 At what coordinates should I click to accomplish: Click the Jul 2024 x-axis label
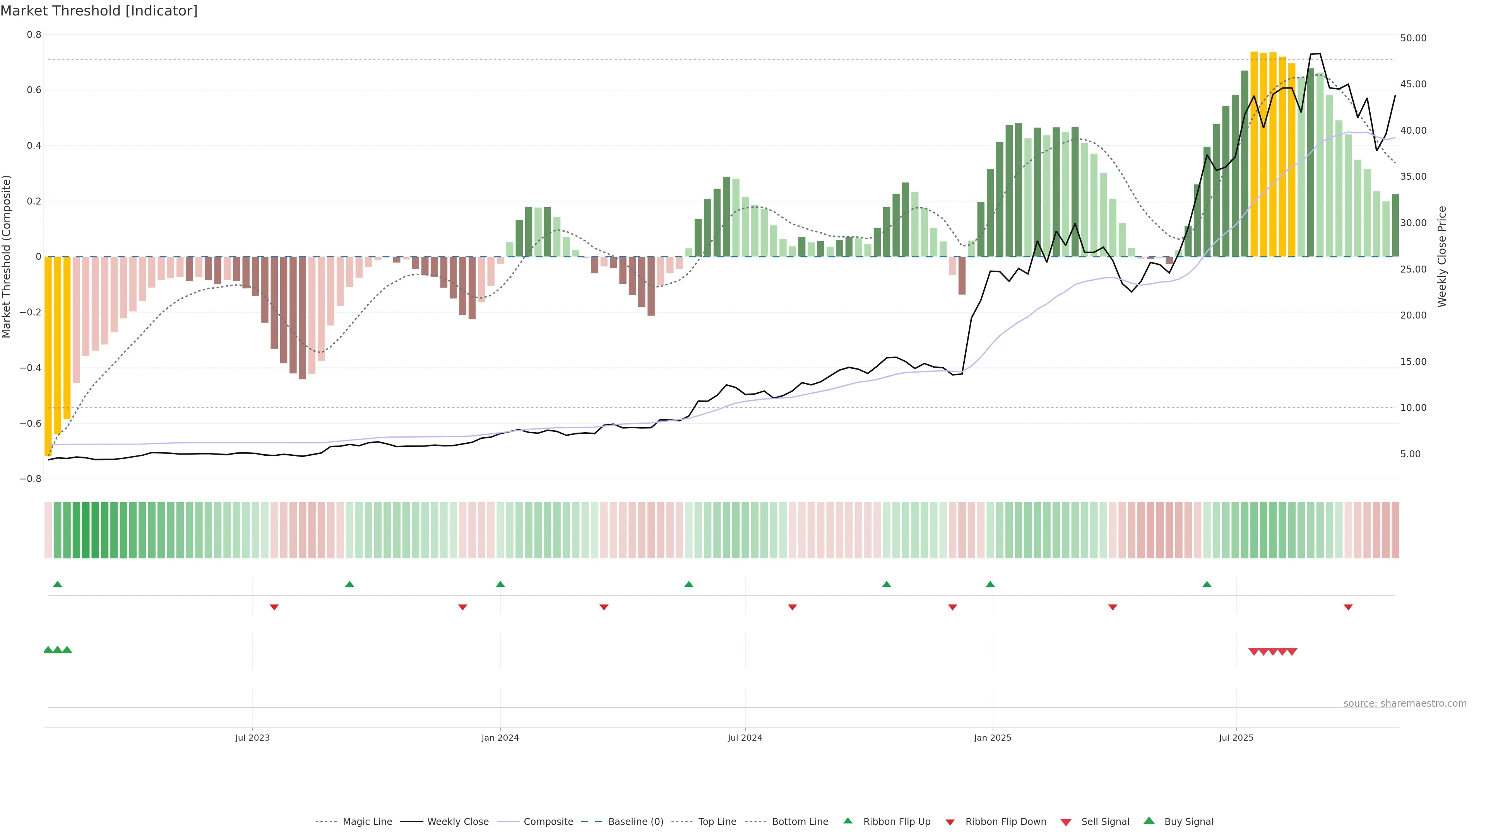[745, 738]
